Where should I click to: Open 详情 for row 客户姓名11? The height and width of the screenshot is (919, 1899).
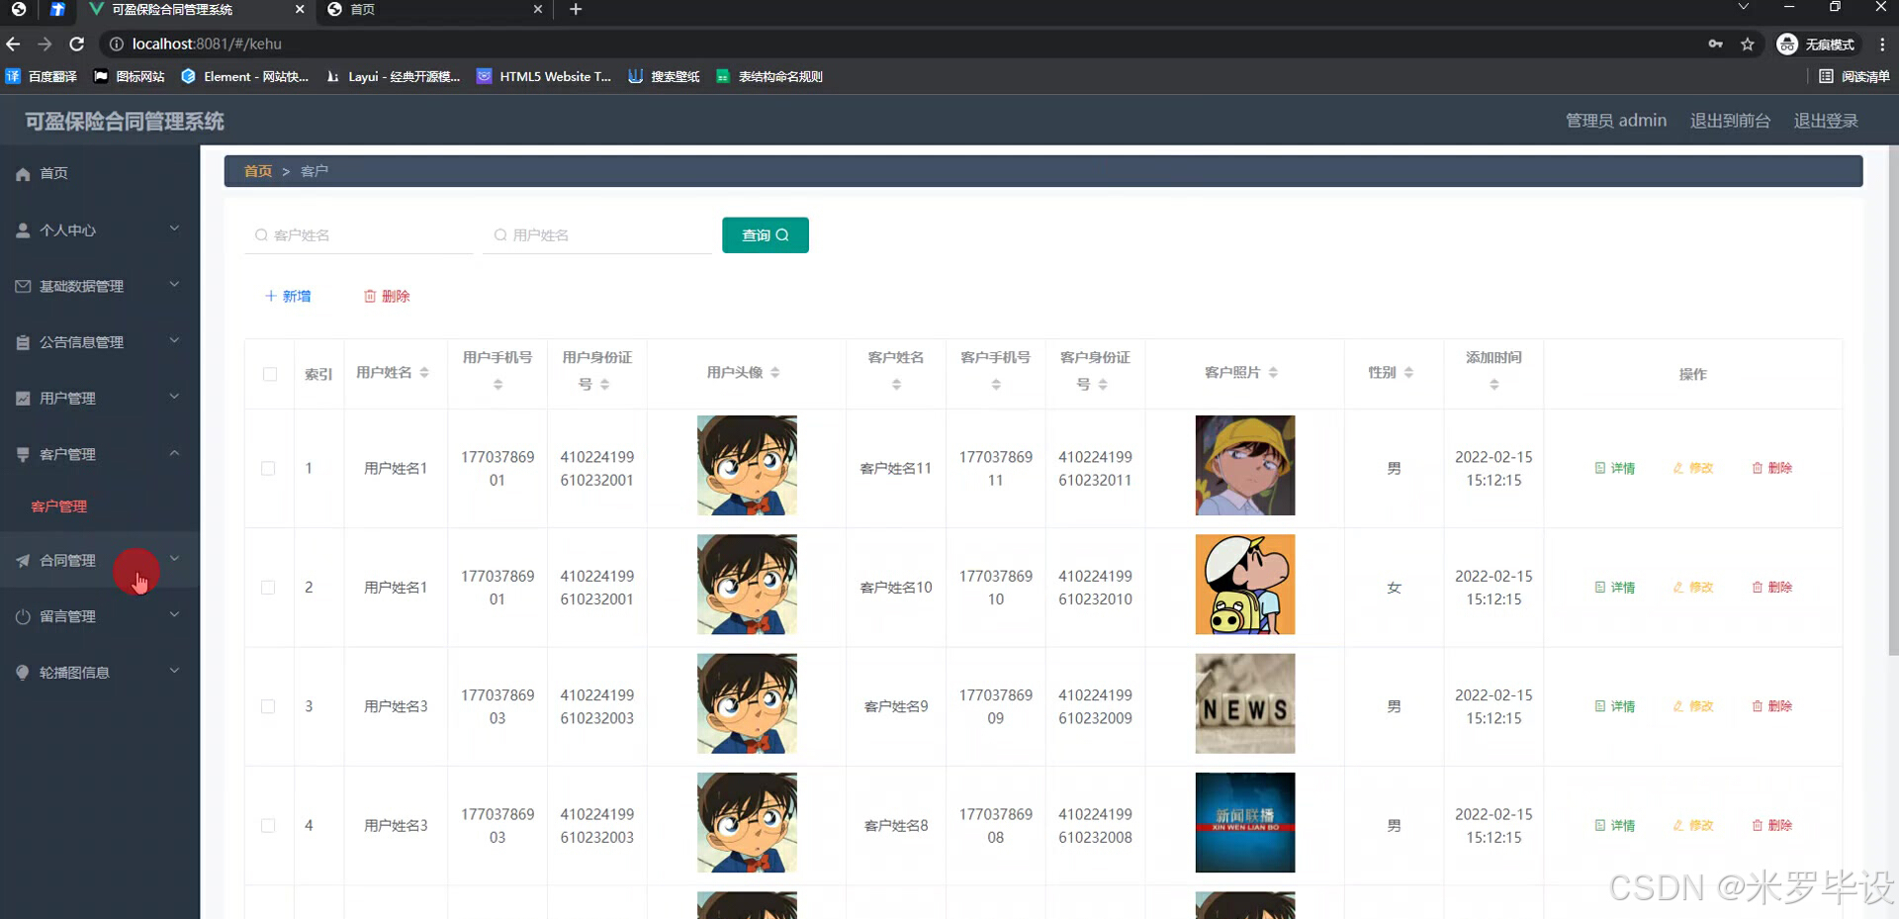pos(1615,469)
